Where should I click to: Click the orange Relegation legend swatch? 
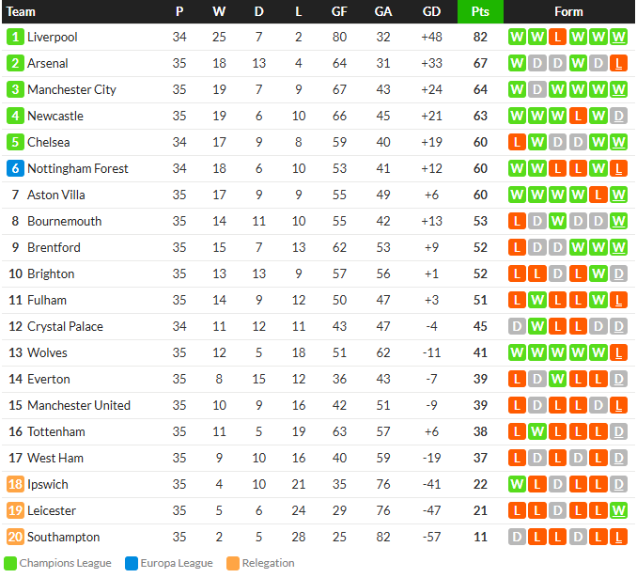233,563
